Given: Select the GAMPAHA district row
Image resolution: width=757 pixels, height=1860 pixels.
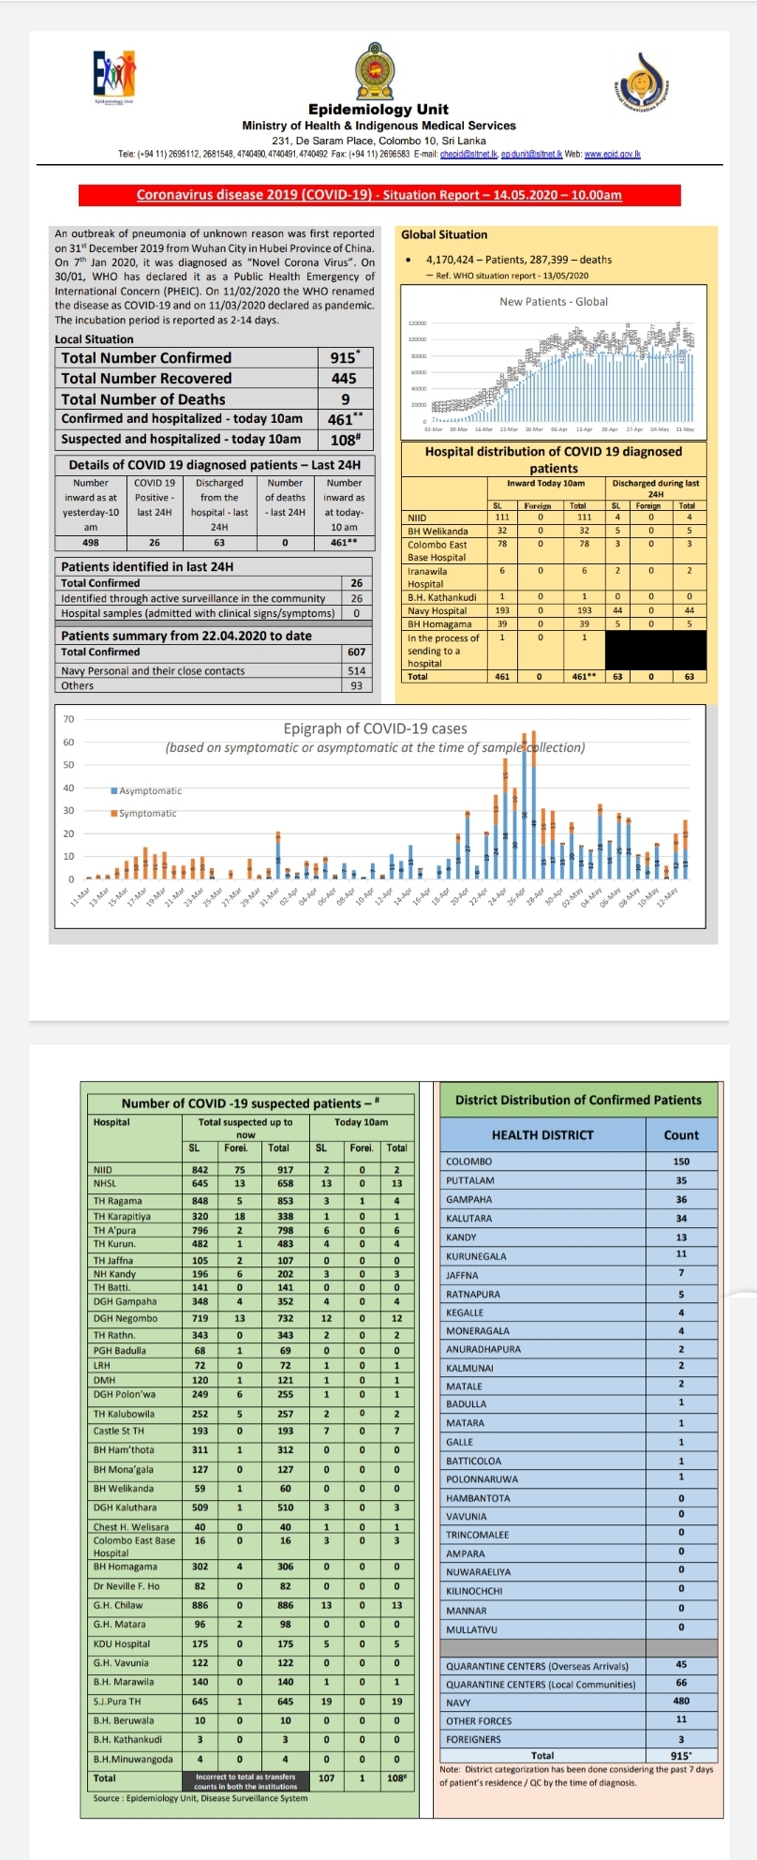Looking at the screenshot, I should click(578, 1199).
